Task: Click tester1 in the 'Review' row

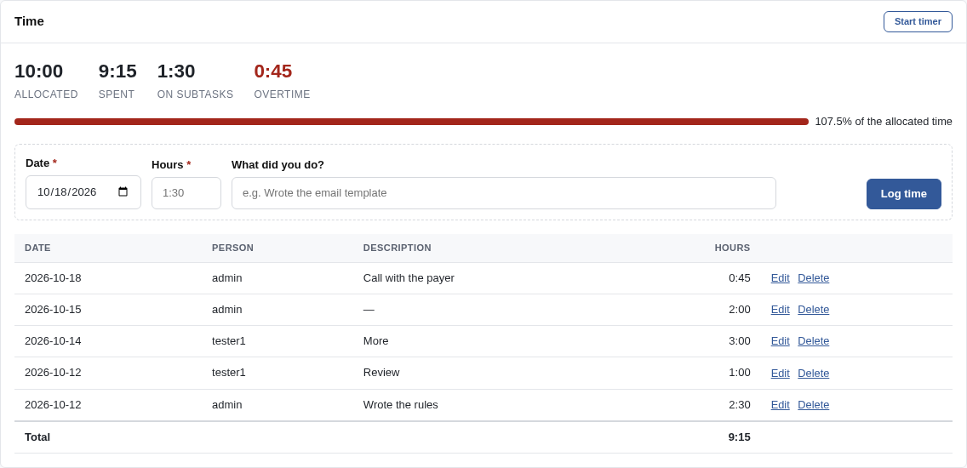Action: 229,373
